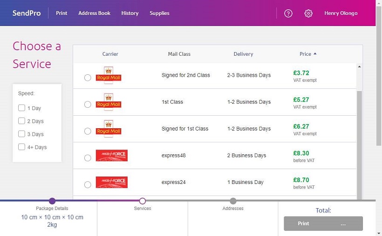Click the express48 mail class text

(x=173, y=156)
